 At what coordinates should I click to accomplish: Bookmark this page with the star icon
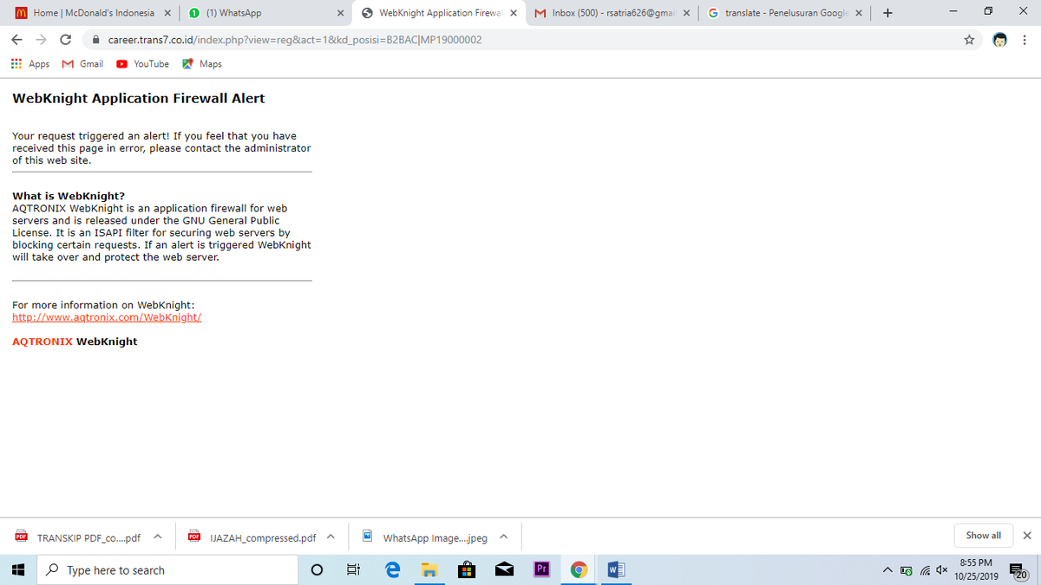point(969,40)
